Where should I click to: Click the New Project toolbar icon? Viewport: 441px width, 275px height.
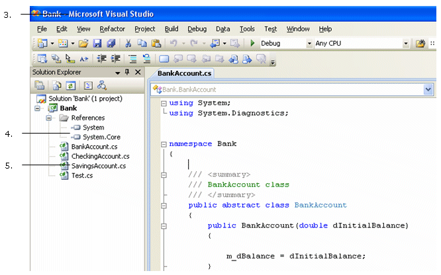tap(42, 43)
